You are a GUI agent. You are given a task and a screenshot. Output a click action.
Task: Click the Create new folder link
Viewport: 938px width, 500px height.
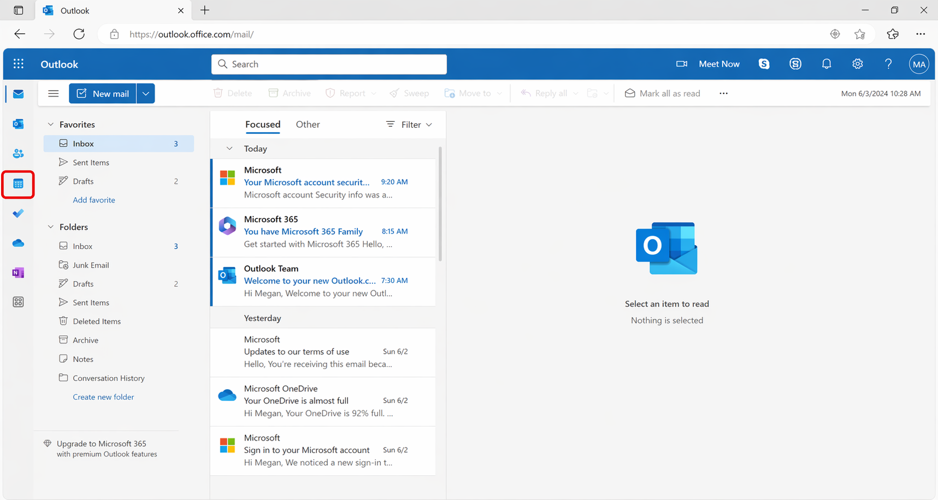103,397
